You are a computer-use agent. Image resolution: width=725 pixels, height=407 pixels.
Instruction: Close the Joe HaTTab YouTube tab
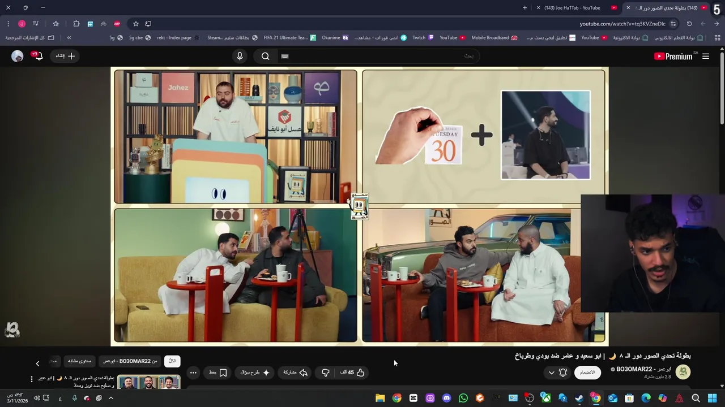(x=538, y=7)
